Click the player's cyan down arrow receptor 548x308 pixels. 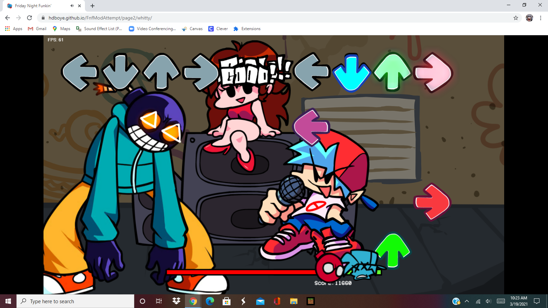pyautogui.click(x=352, y=73)
